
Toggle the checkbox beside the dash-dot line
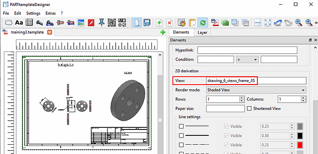click(181, 145)
